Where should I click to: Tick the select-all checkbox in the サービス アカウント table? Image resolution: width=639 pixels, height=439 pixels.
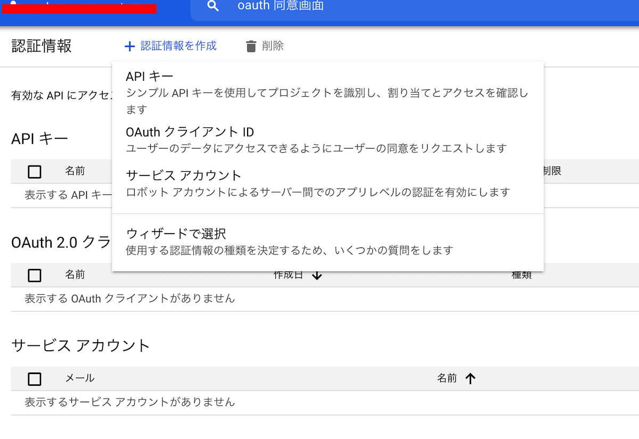click(35, 379)
